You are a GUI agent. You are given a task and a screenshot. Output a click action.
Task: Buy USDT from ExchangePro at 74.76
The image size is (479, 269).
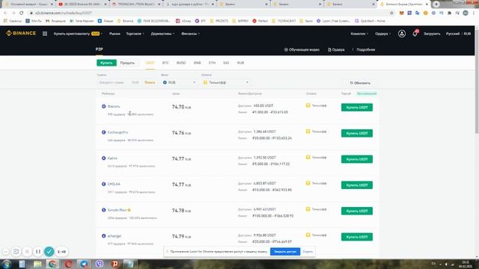pos(357,133)
